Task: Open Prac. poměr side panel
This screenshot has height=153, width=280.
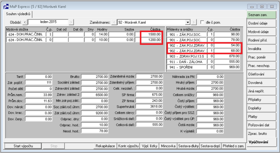Action: [261, 57]
